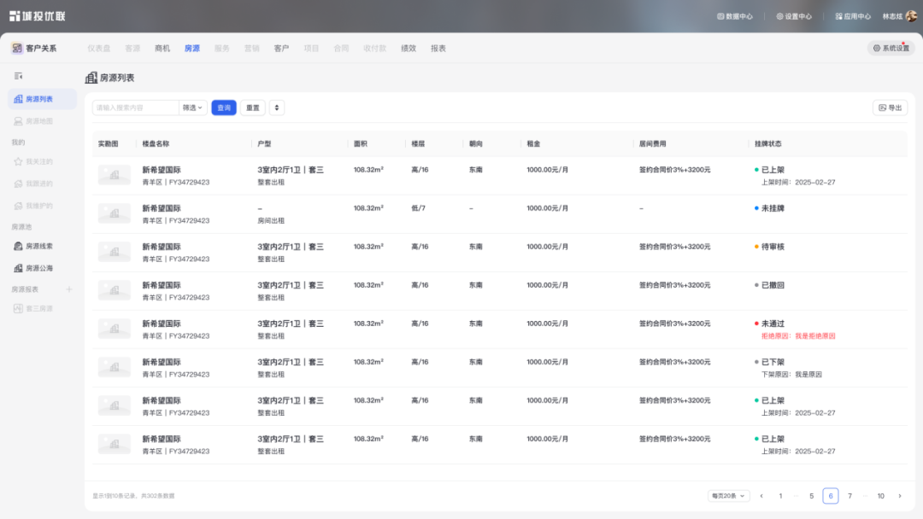The width and height of the screenshot is (923, 519).
Task: Open the 每页20条 page size dropdown
Action: click(x=728, y=496)
